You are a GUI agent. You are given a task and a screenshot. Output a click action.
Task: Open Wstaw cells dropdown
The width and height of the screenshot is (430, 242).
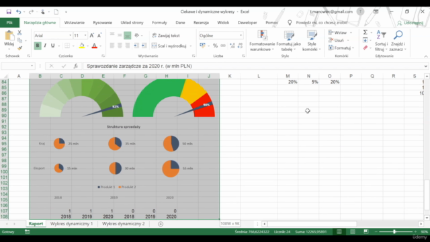(341, 33)
